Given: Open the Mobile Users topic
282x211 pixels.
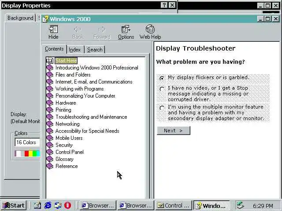Looking at the screenshot, I should (x=69, y=138).
